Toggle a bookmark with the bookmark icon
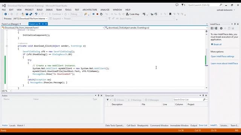The height and width of the screenshot is (135, 241). click(170, 14)
